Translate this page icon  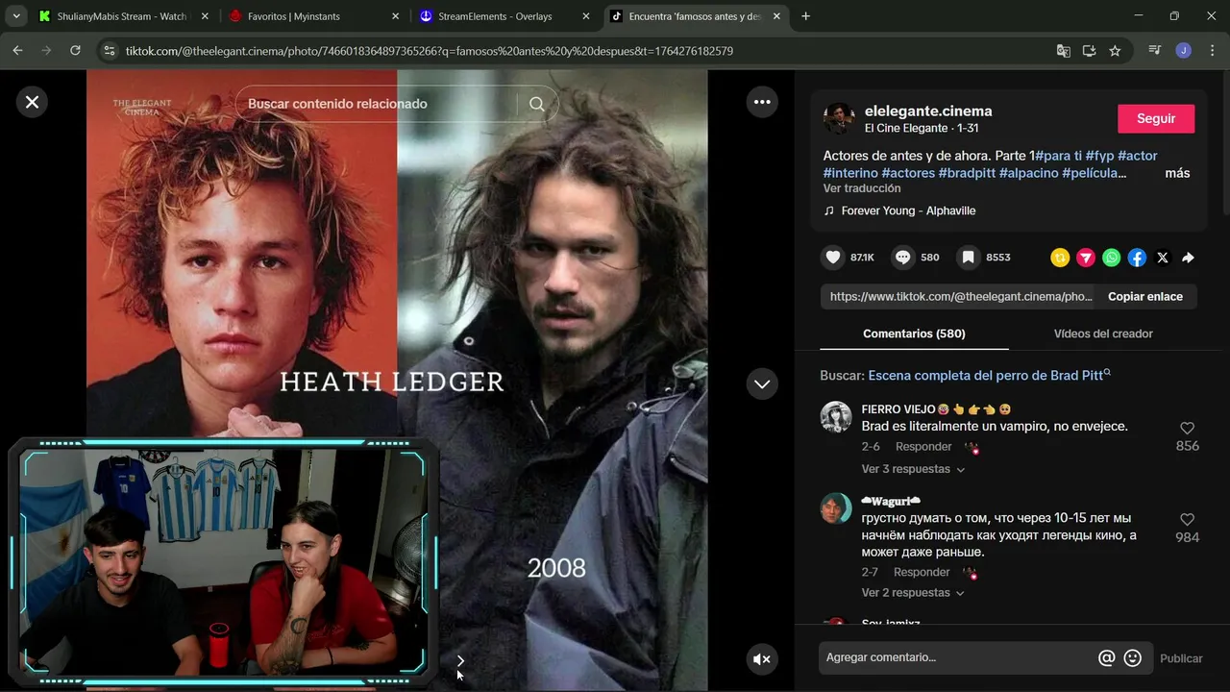(1063, 51)
